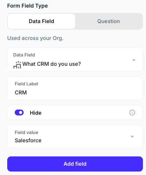
Task: Click the Field value caption
Action: (26, 132)
